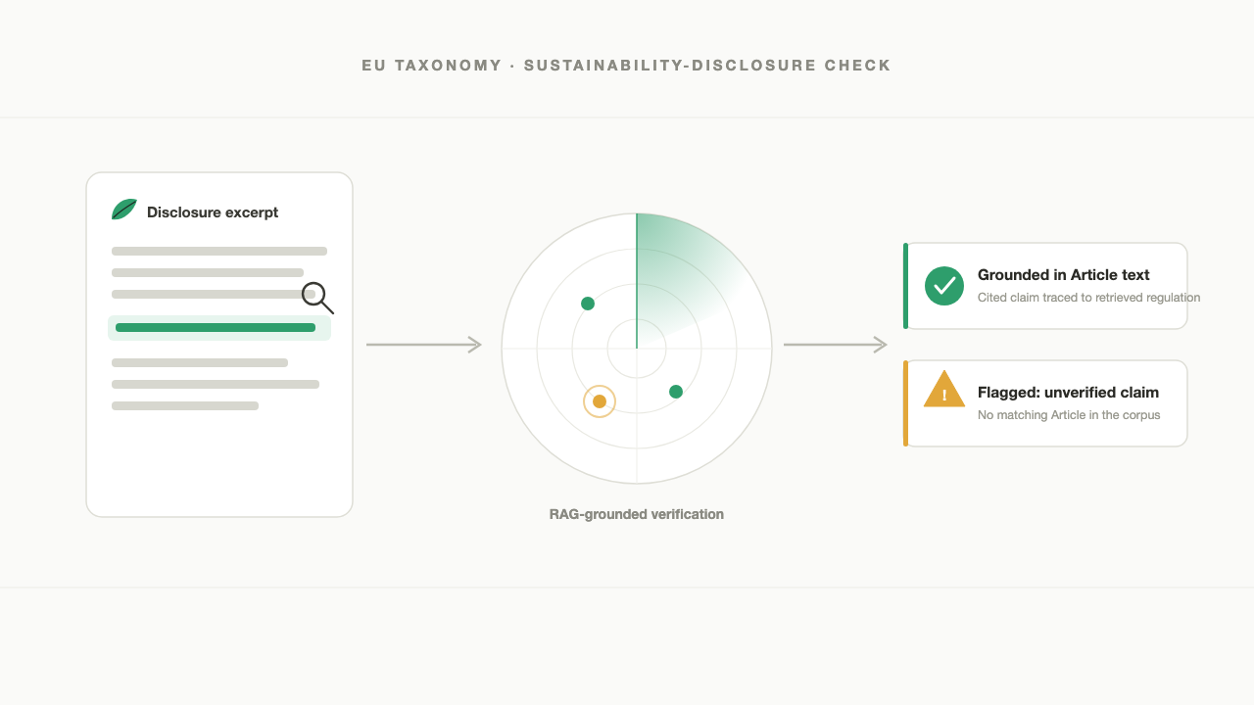Click the "EU Taxonomy · Sustainability-Disclosure Check" header
1254x705 pixels.
click(627, 66)
